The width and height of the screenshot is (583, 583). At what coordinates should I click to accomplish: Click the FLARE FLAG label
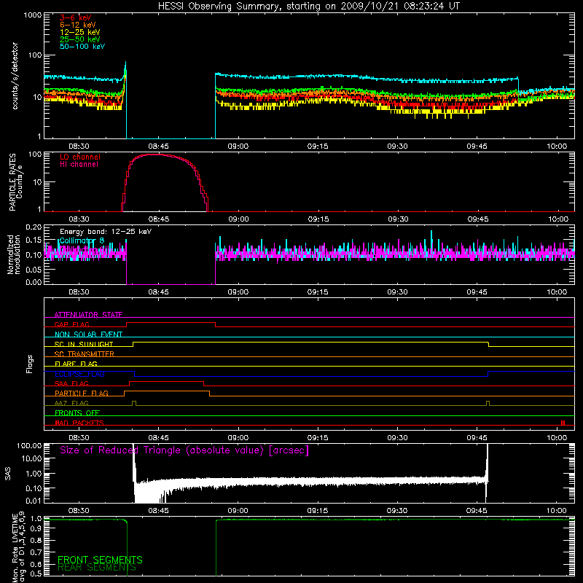pos(76,364)
